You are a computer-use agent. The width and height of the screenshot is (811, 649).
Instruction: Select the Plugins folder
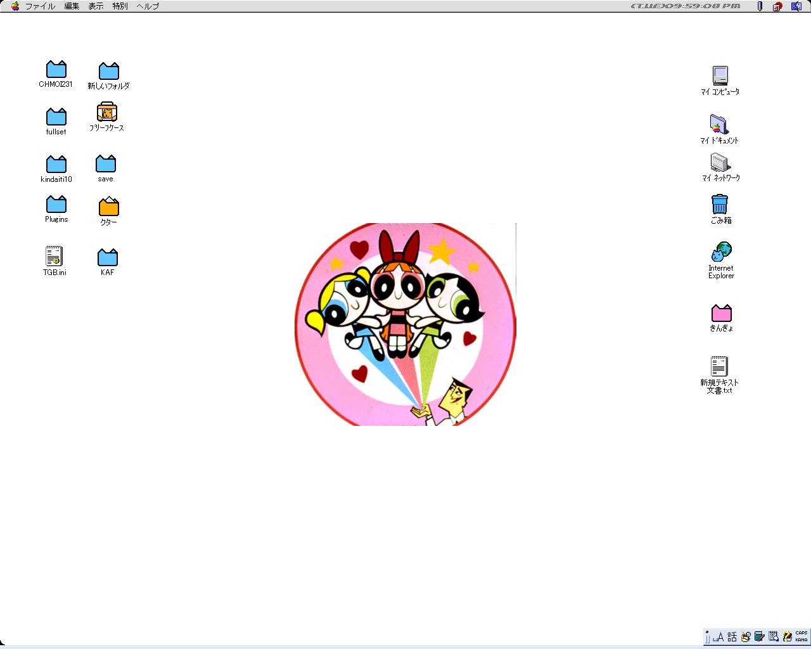[56, 209]
